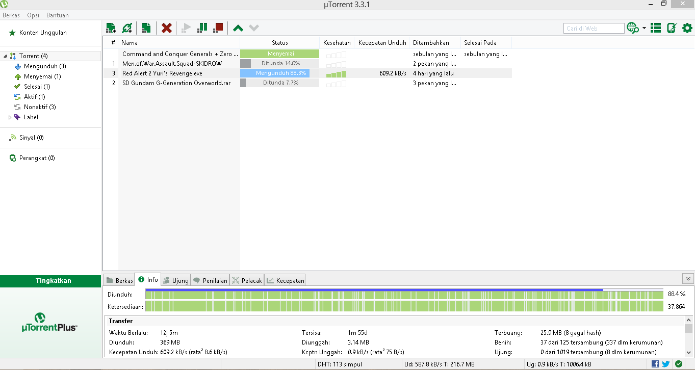Stop the torrent using the red stop icon

[x=218, y=28]
